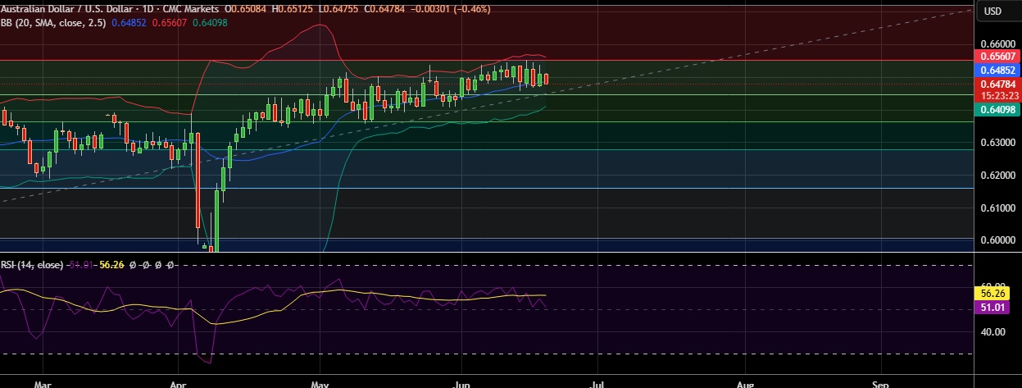Click the BB legend value 0.64098 in green
The width and height of the screenshot is (1022, 388).
point(210,23)
